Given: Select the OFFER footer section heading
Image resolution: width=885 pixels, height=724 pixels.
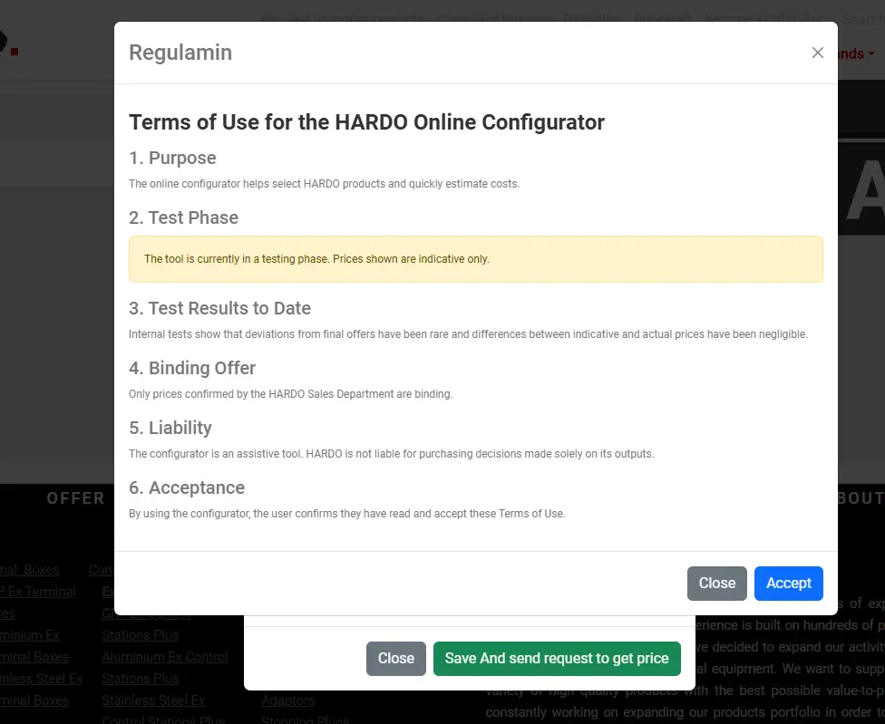Looking at the screenshot, I should point(75,498).
